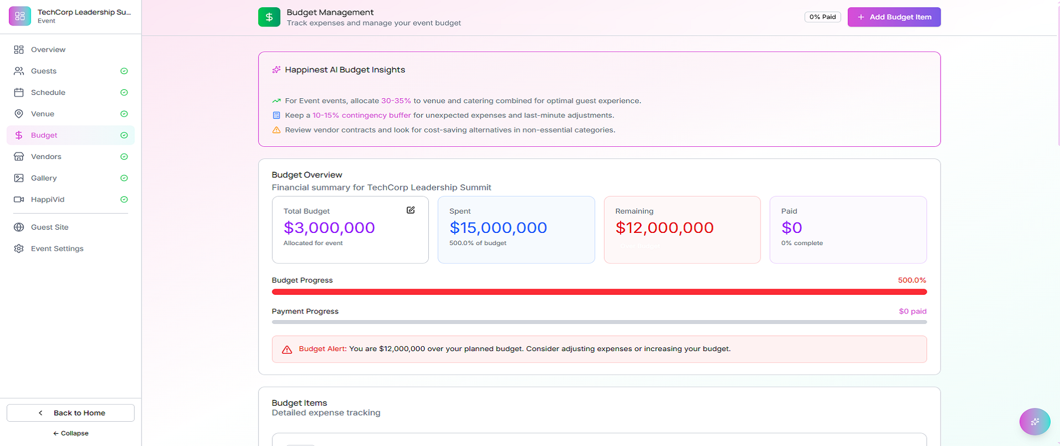Click the edit Total Budget pencil icon
1060x446 pixels.
pos(411,210)
